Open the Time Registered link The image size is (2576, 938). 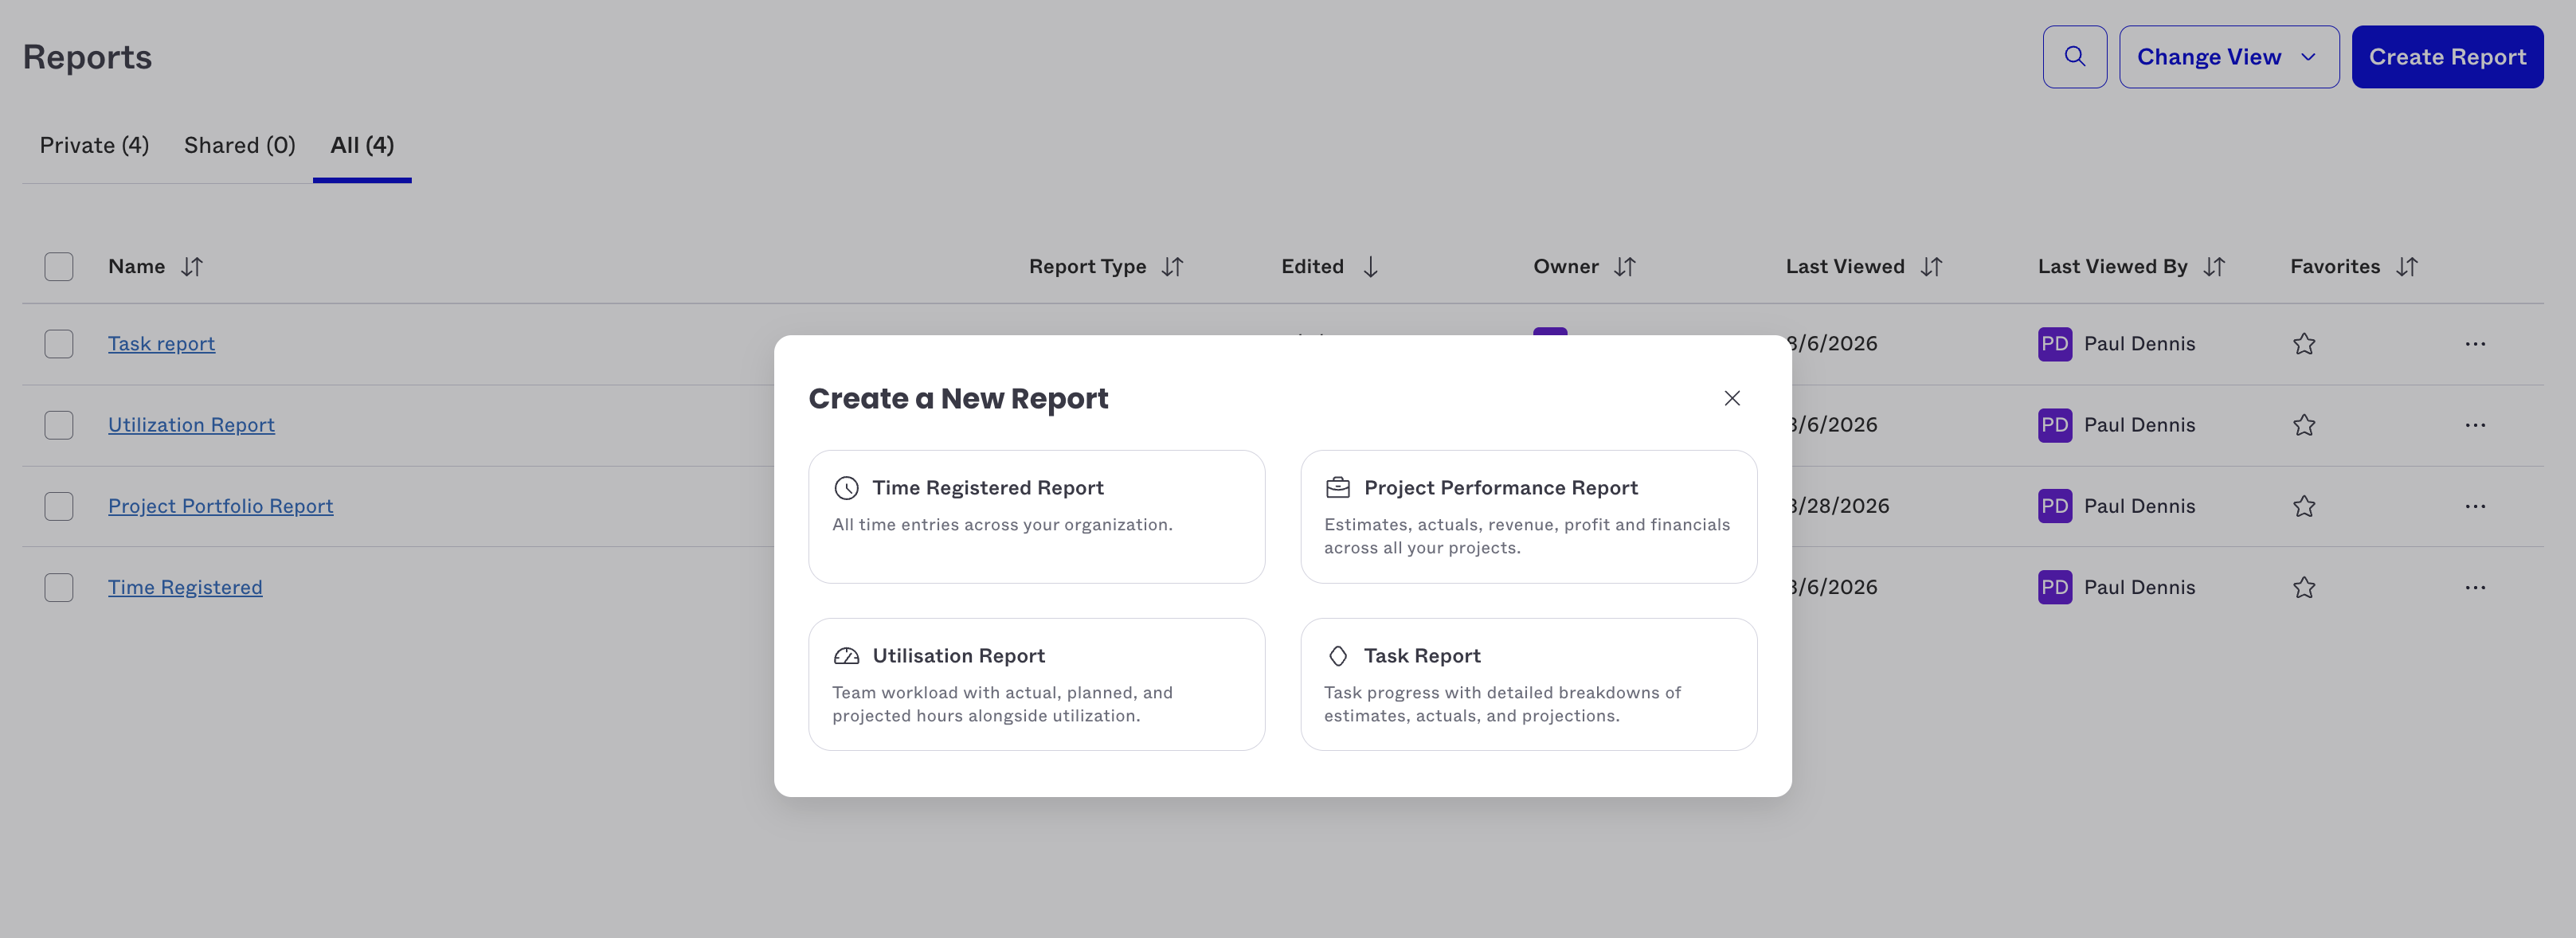(185, 587)
